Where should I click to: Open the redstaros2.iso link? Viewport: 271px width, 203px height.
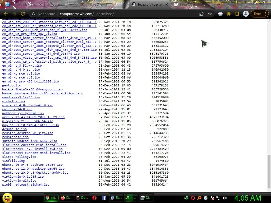15,137
